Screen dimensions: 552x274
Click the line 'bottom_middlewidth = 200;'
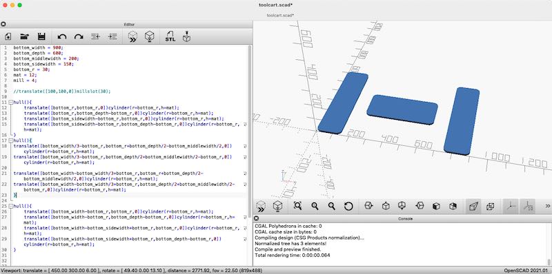(x=46, y=59)
